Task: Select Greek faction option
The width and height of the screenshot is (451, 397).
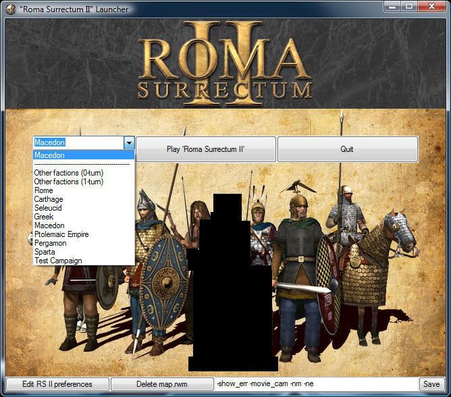Action: pos(44,217)
